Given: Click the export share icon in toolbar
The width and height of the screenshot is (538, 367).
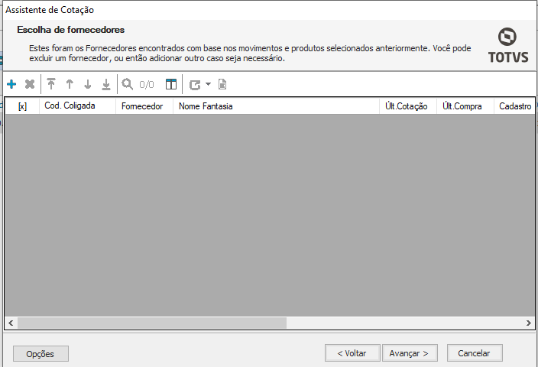Looking at the screenshot, I should tap(195, 84).
